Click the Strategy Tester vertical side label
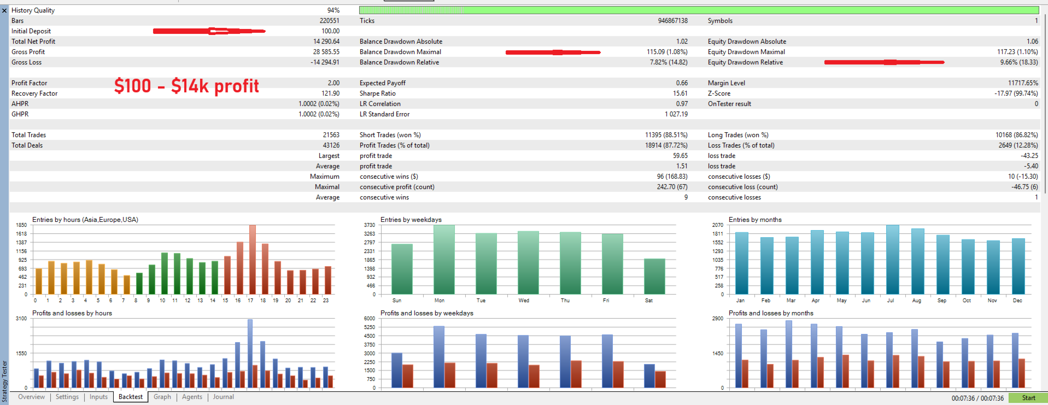Screen dimensions: 1048x405 coord(5,380)
